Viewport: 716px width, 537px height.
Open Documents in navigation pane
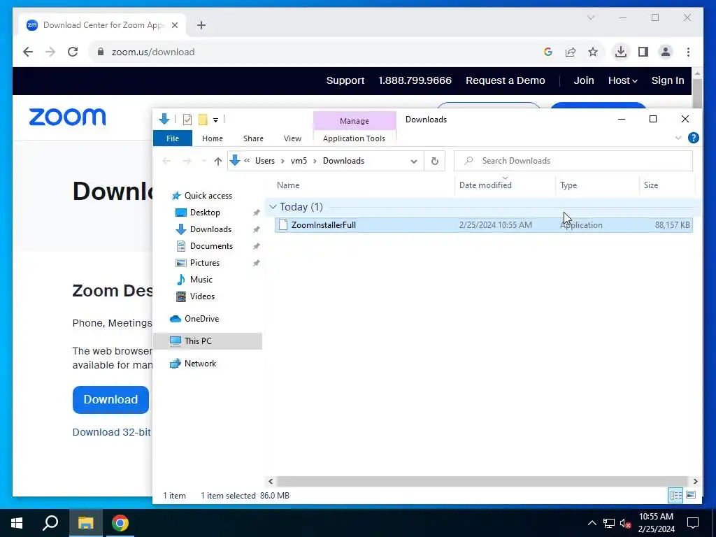pyautogui.click(x=211, y=246)
